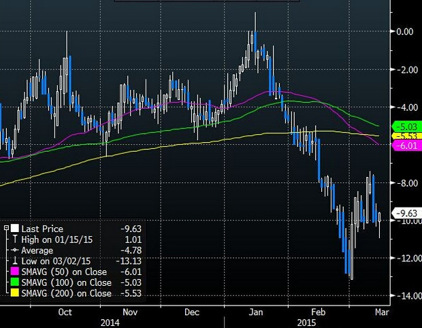Select 'High on 01/15/15' legend entry

(x=56, y=240)
